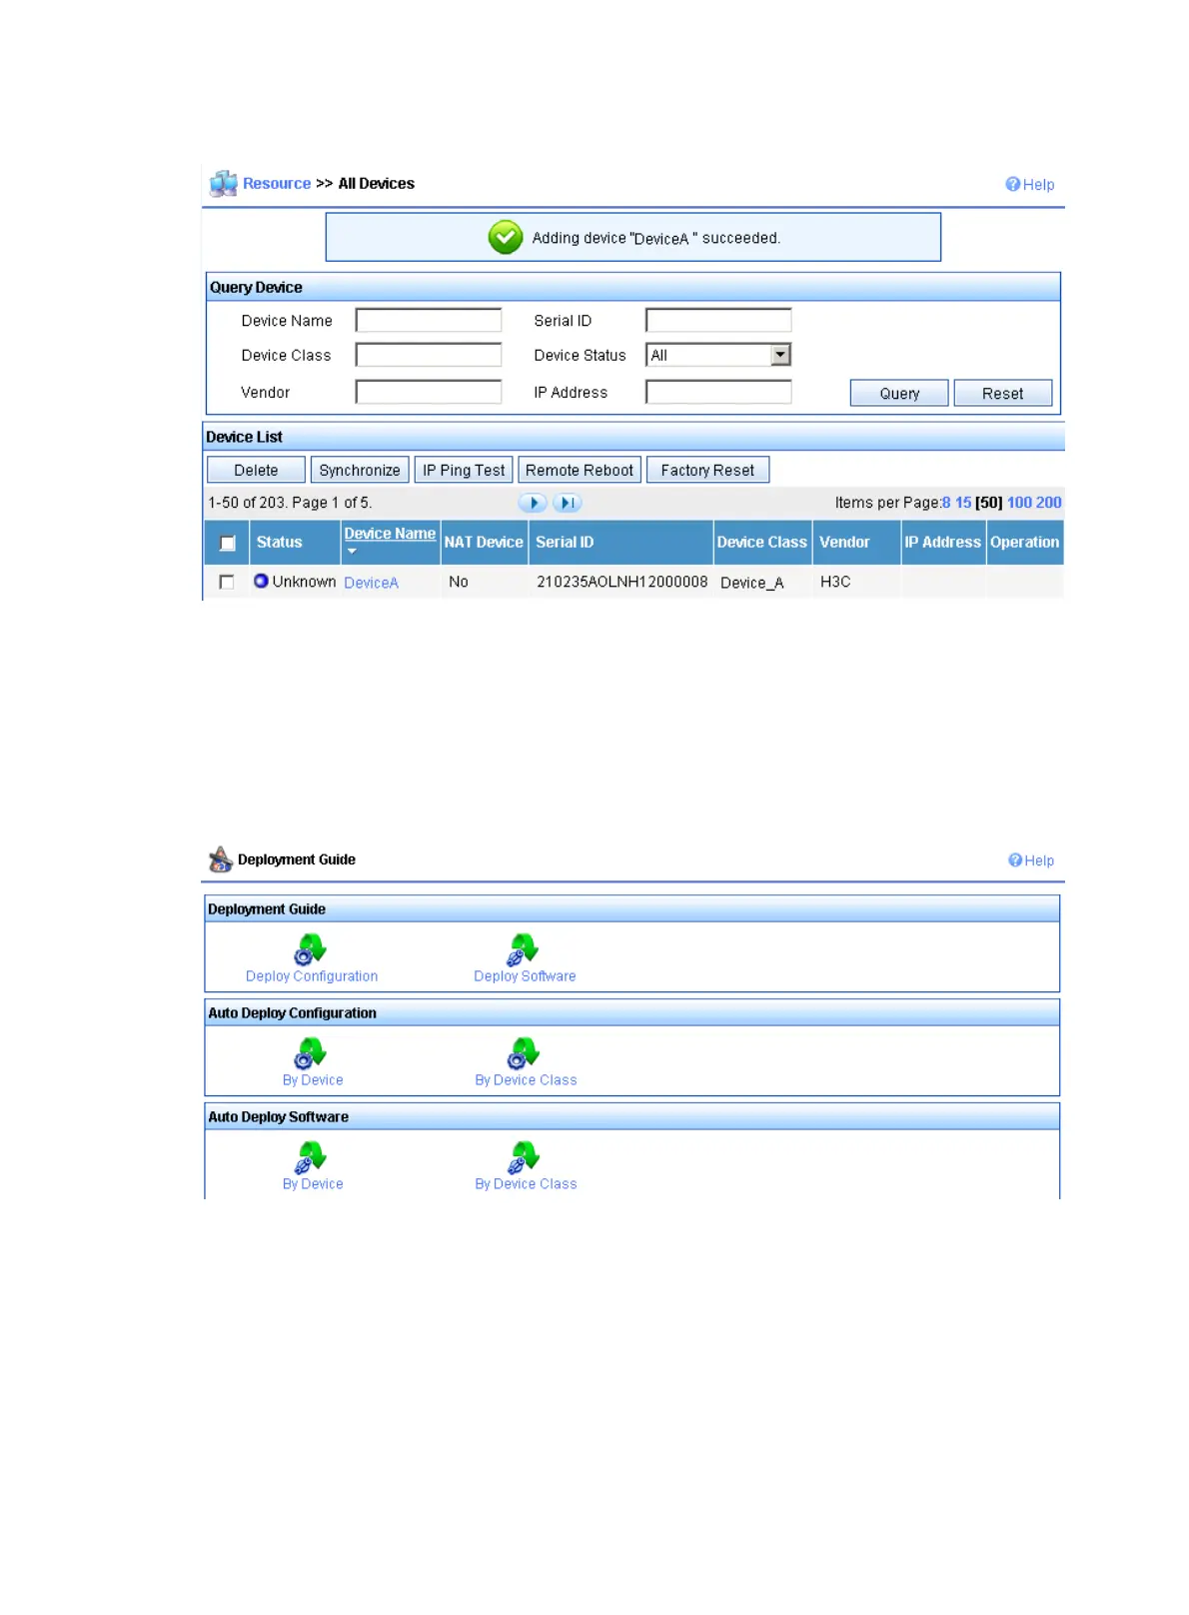The width and height of the screenshot is (1189, 1615).
Task: Click Auto Deploy Configuration By Device icon
Action: pyautogui.click(x=311, y=1053)
